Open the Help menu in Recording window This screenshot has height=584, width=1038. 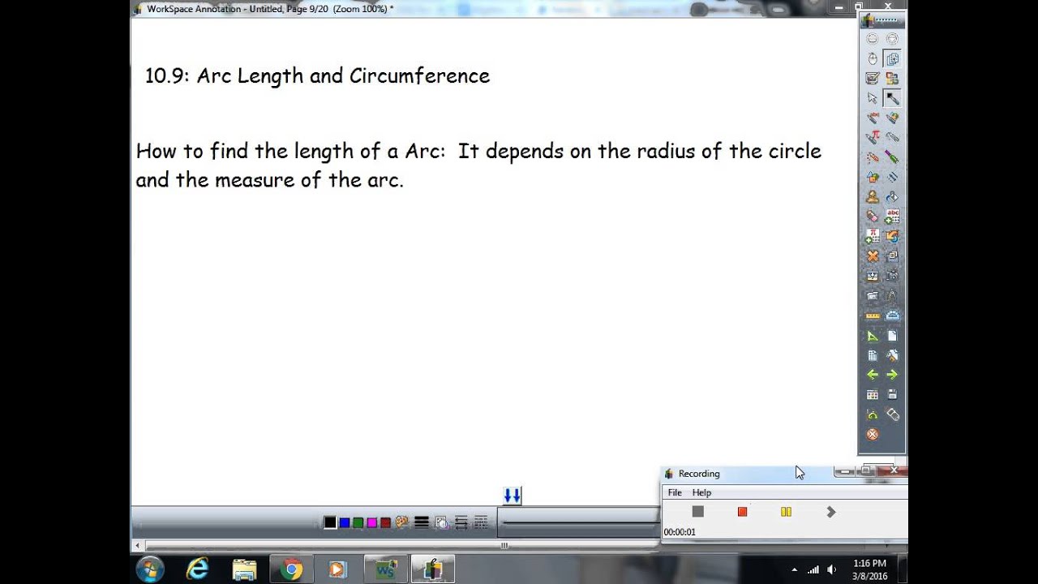701,492
